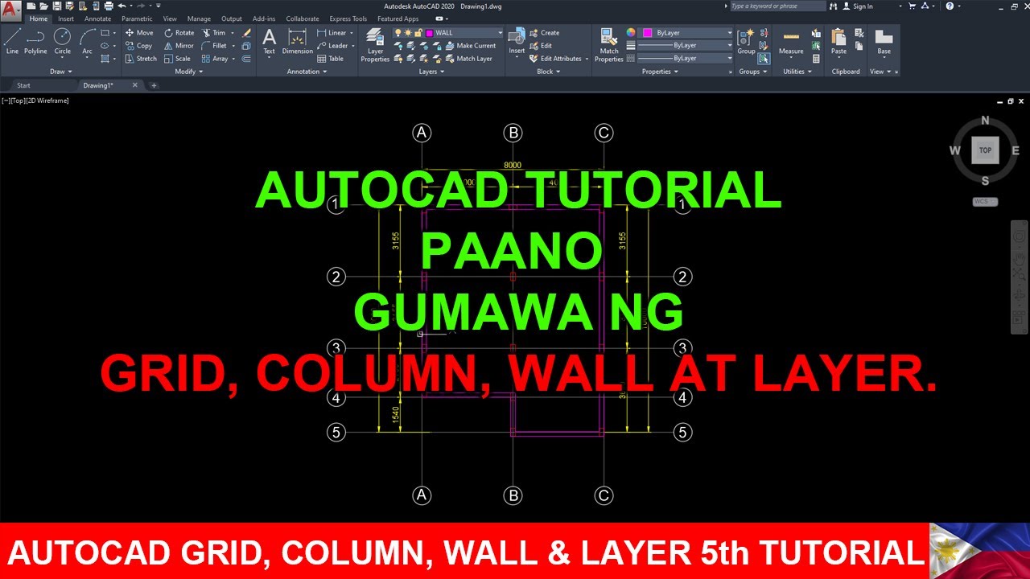Activate the Array command
Screen dimensions: 1030x579
(214, 59)
